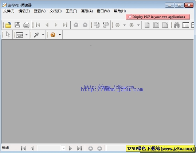Open search with binoculars icon

(177, 25)
